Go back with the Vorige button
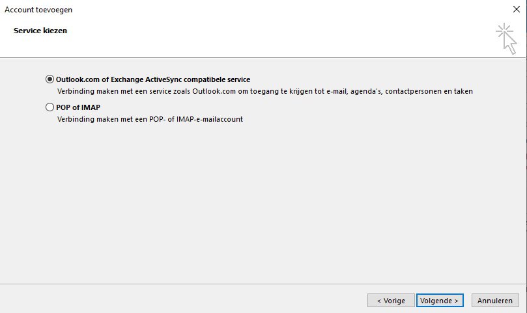 (x=390, y=301)
